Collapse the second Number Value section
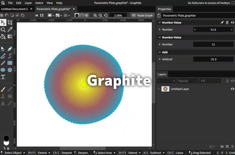Screen dimensions: 235x155 click(x=160, y=37)
